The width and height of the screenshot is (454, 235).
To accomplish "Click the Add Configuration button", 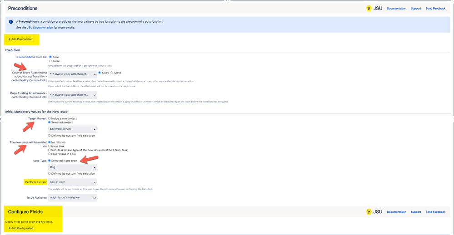I will (x=21, y=228).
